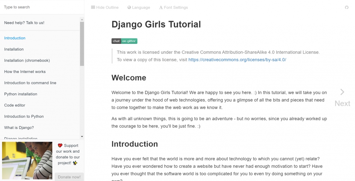Open Introduction to command line chapter

pyautogui.click(x=30, y=83)
